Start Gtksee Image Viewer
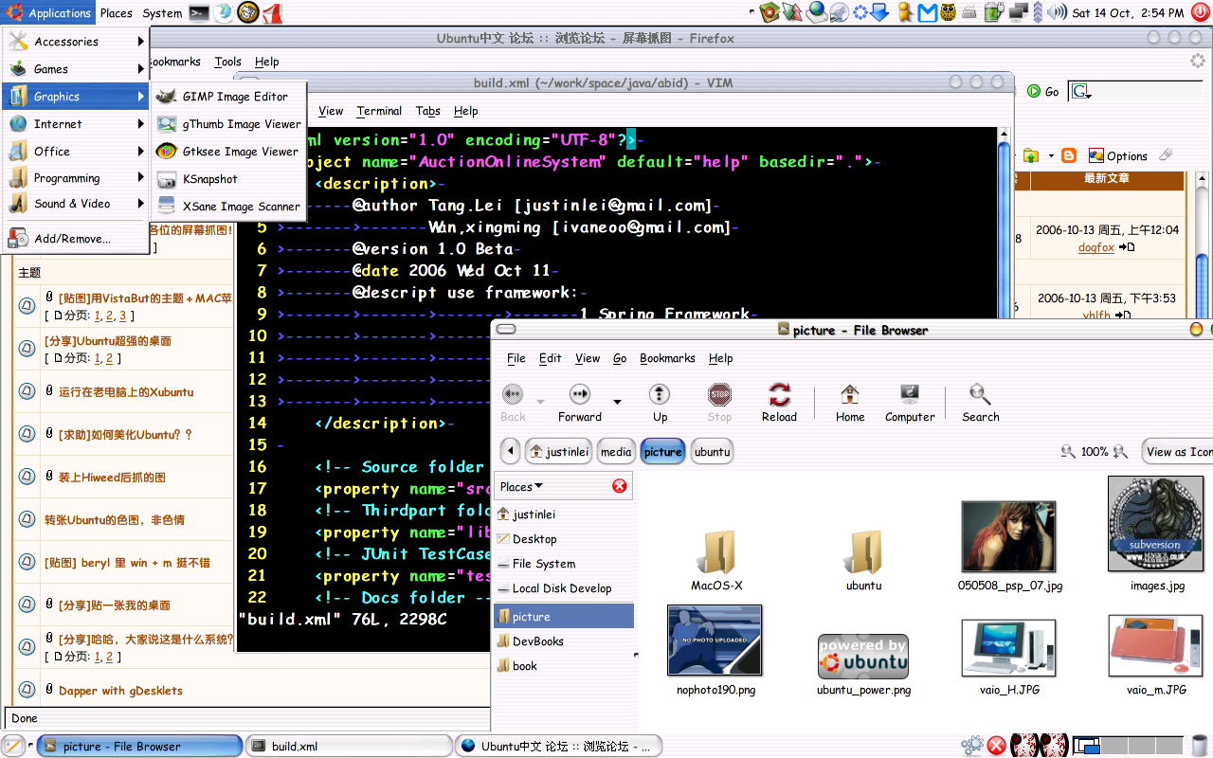The width and height of the screenshot is (1213, 758). click(x=228, y=152)
